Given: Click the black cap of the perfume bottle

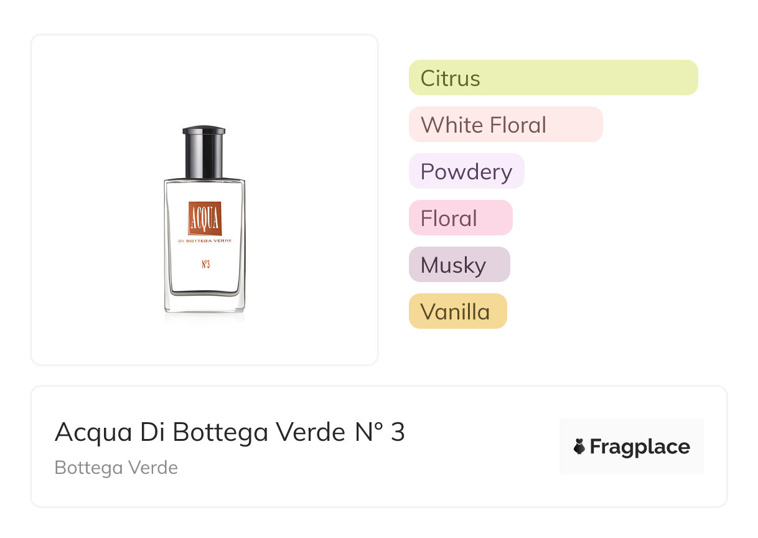Looking at the screenshot, I should point(204,151).
